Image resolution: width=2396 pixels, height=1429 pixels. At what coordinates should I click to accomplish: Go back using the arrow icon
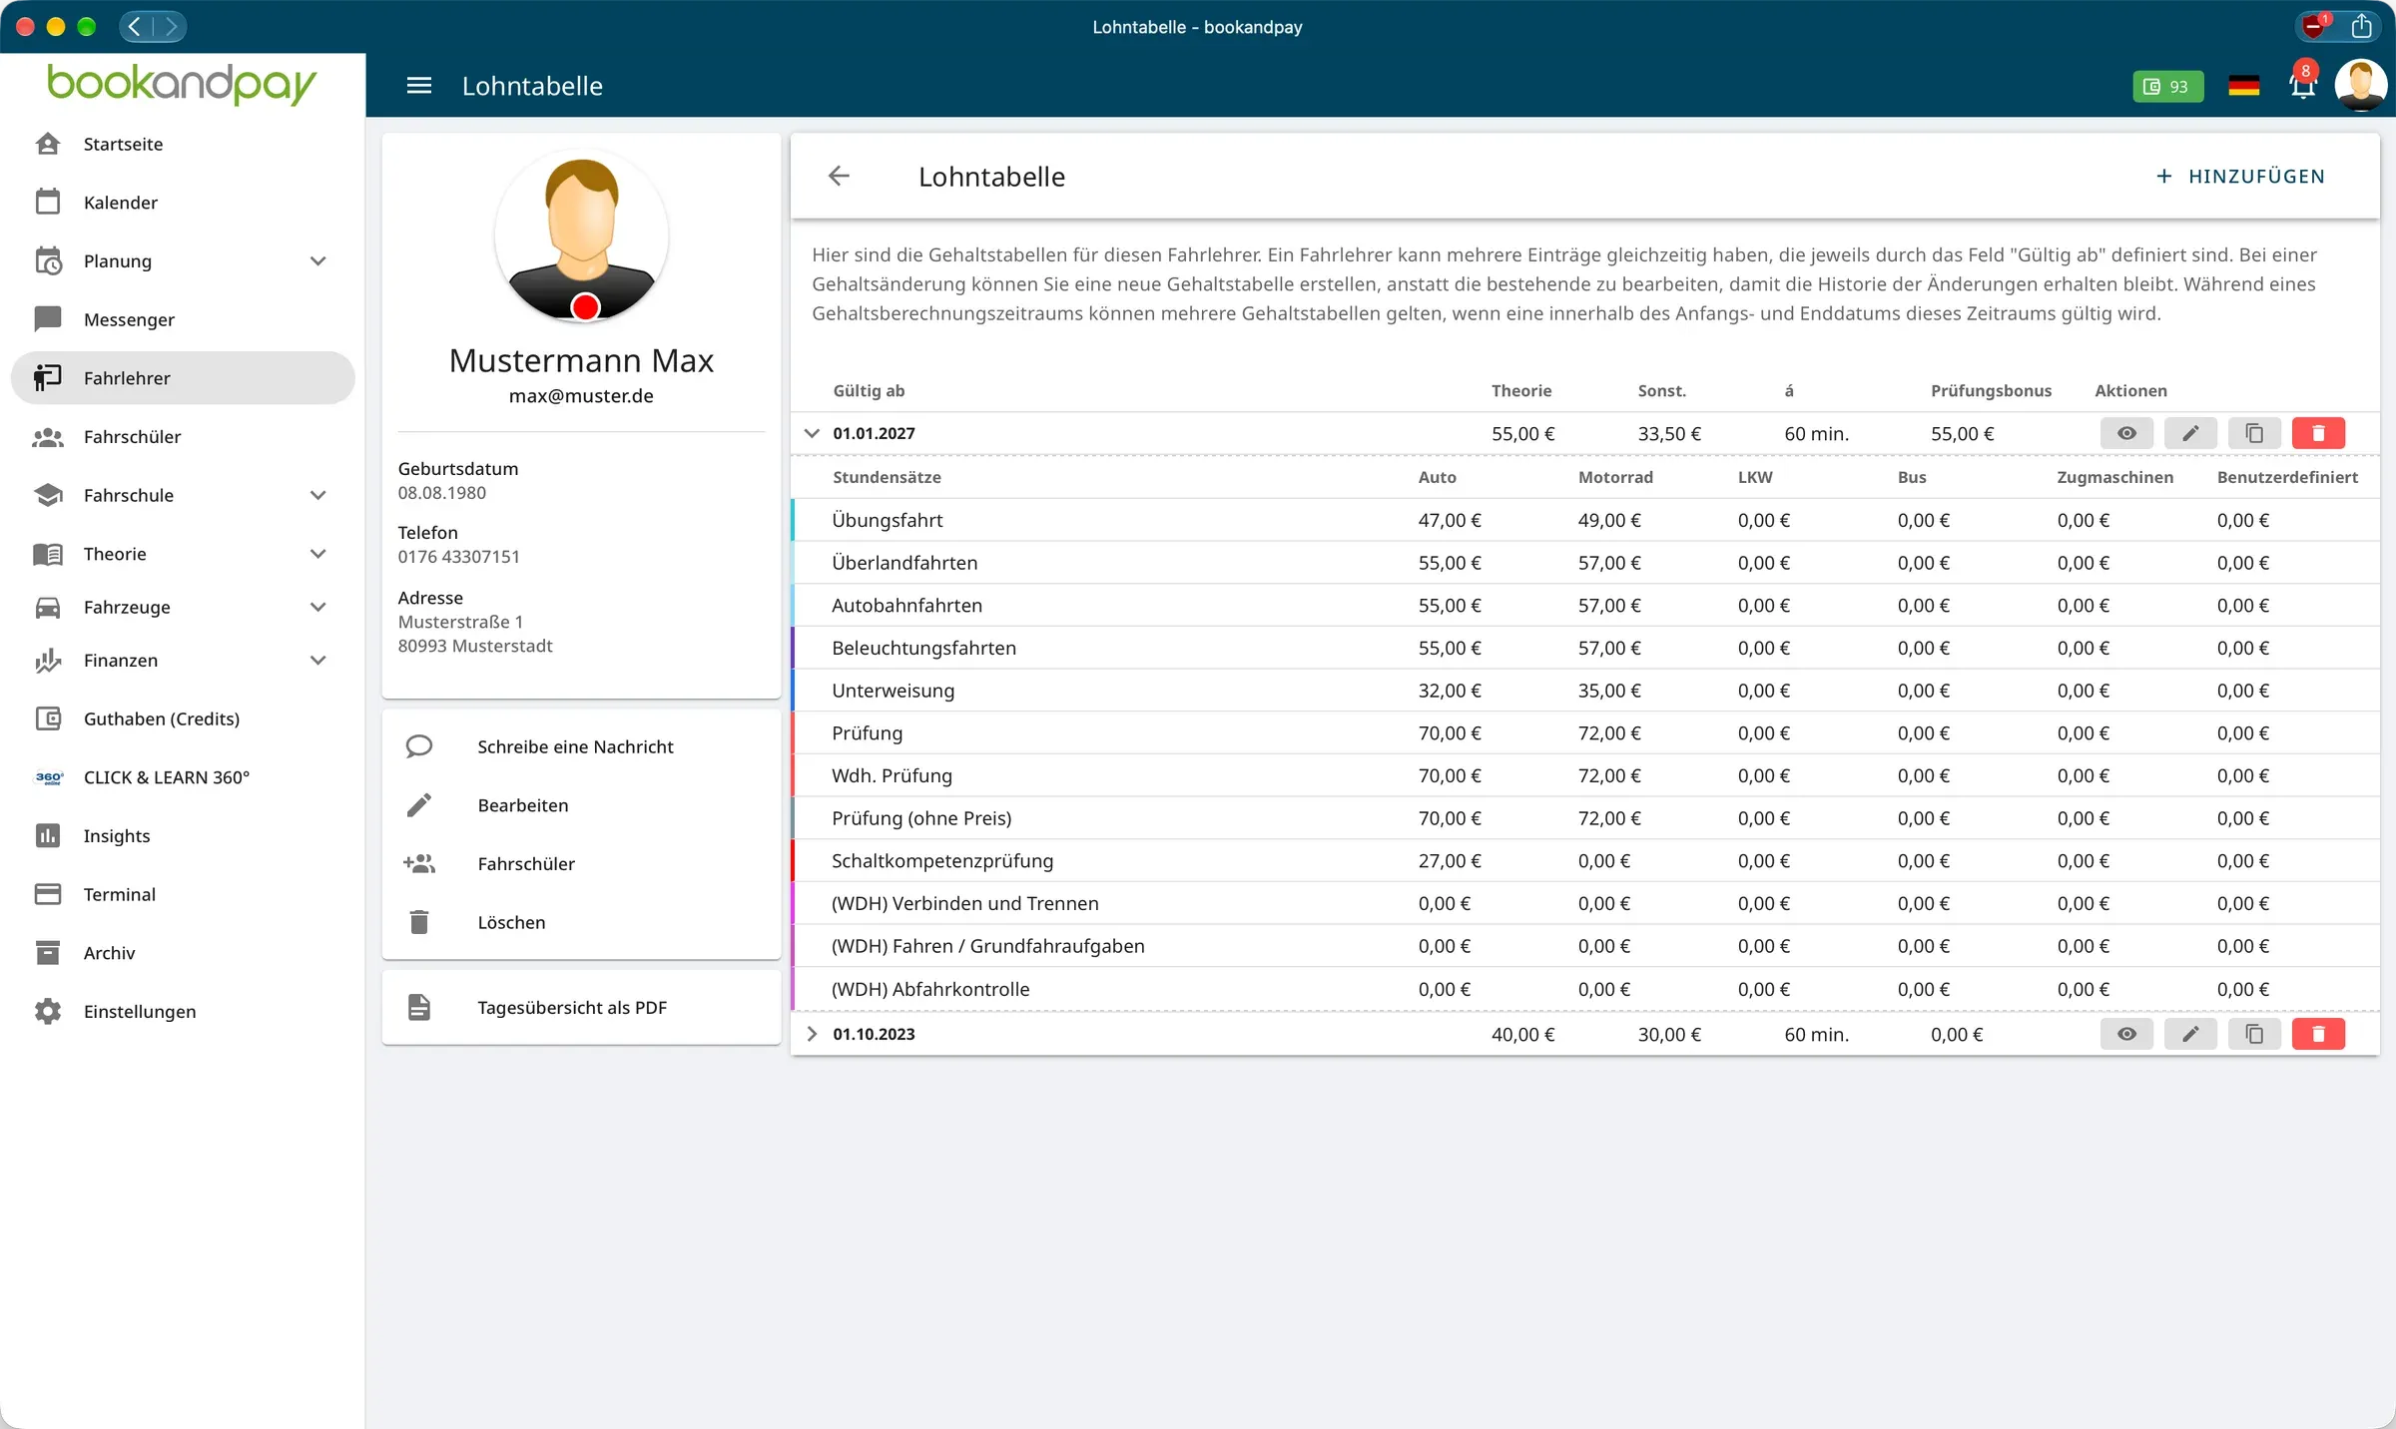tap(839, 177)
